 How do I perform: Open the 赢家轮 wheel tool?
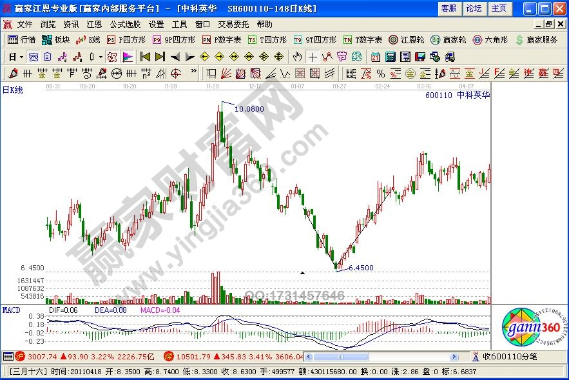click(x=448, y=39)
